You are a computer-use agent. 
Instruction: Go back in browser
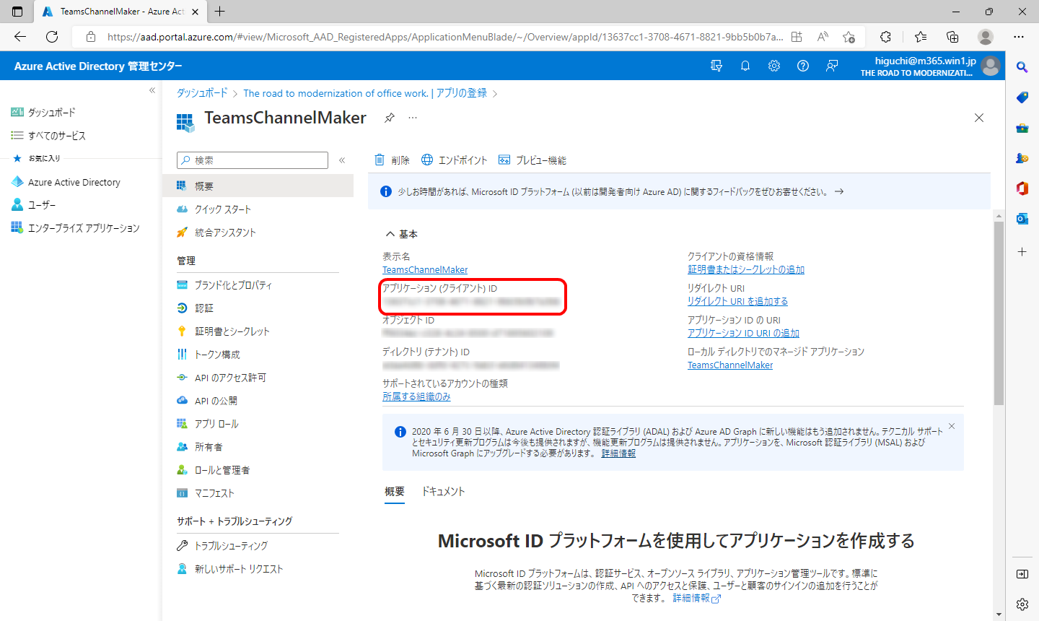(x=20, y=37)
